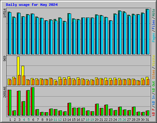Click day label 31 on the x-axis
Image resolution: width=157 pixels, height=123 pixels.
point(147,120)
